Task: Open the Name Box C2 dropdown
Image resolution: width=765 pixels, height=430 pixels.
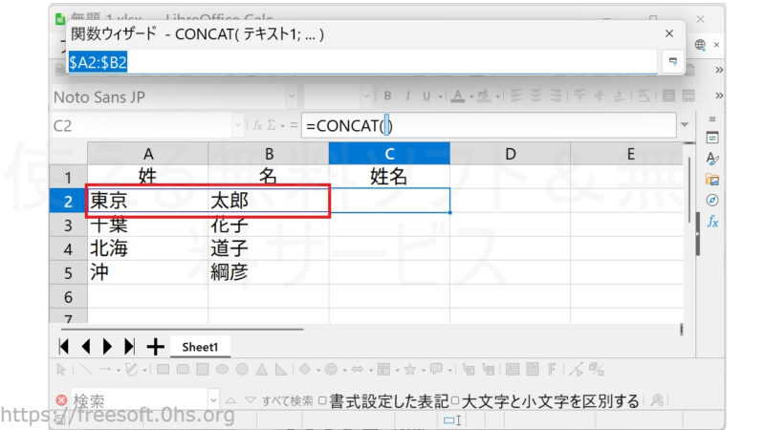Action: tap(237, 125)
